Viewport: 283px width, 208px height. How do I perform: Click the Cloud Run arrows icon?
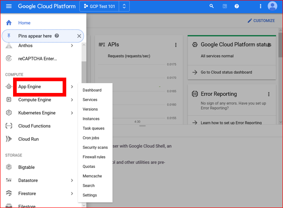tap(9, 139)
